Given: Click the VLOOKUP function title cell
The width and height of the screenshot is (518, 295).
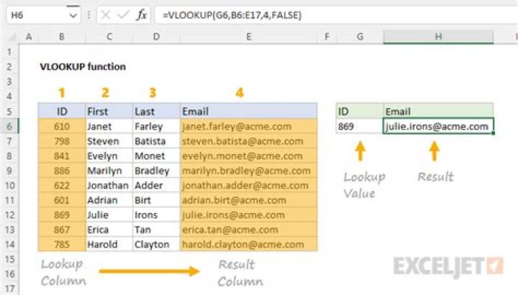Looking at the screenshot, I should coord(83,67).
